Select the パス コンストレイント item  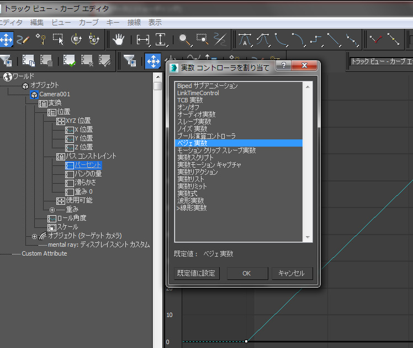coord(91,156)
